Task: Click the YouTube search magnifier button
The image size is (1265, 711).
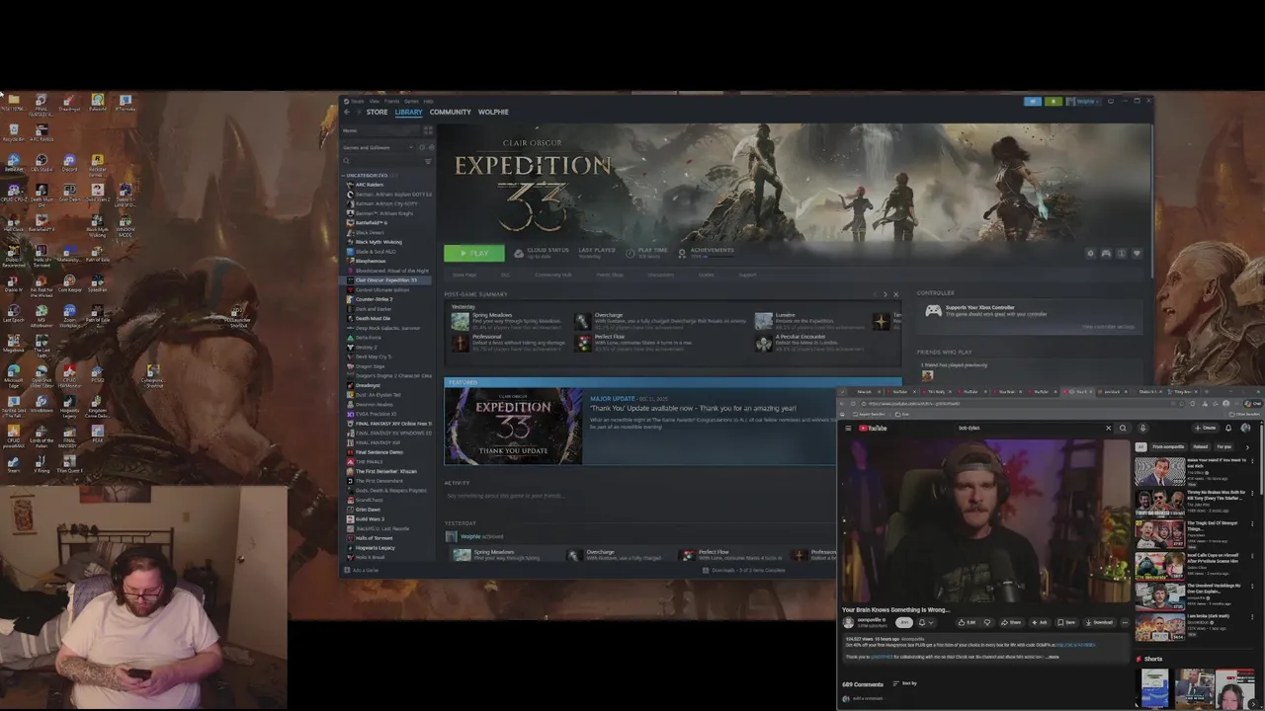Action: click(1123, 429)
